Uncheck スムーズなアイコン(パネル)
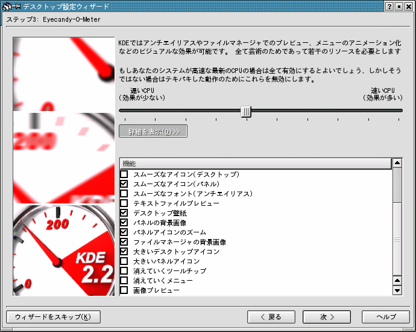This screenshot has width=416, height=332. pos(124,184)
